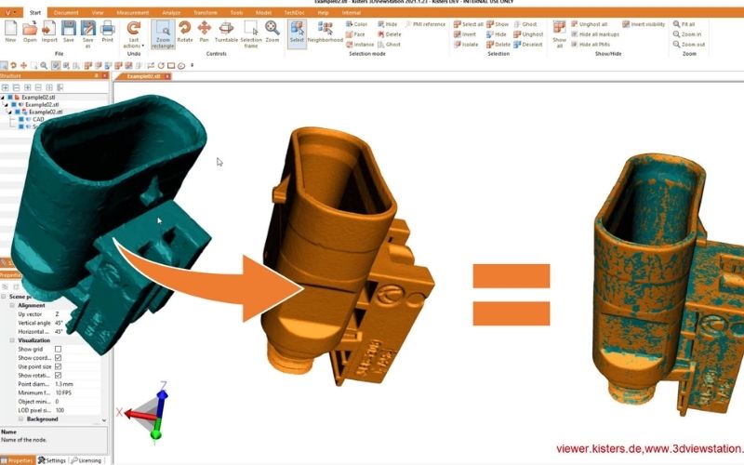Close the Structure panel
744x465 pixels.
coord(105,76)
